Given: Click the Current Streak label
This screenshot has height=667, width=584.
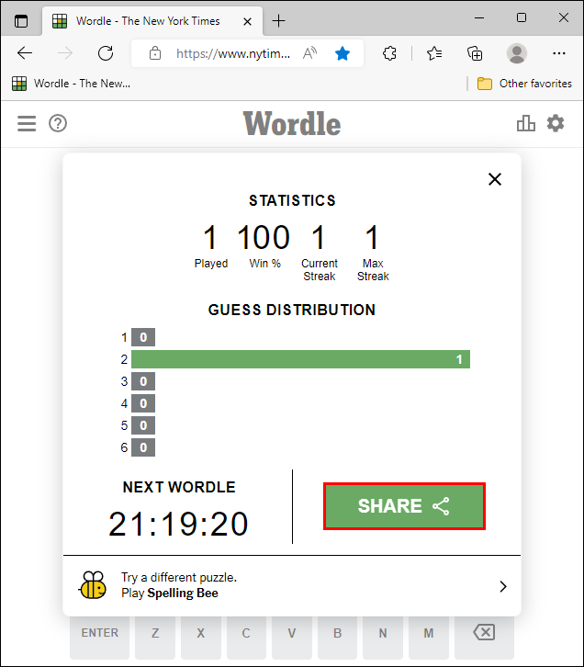Looking at the screenshot, I should pos(320,270).
